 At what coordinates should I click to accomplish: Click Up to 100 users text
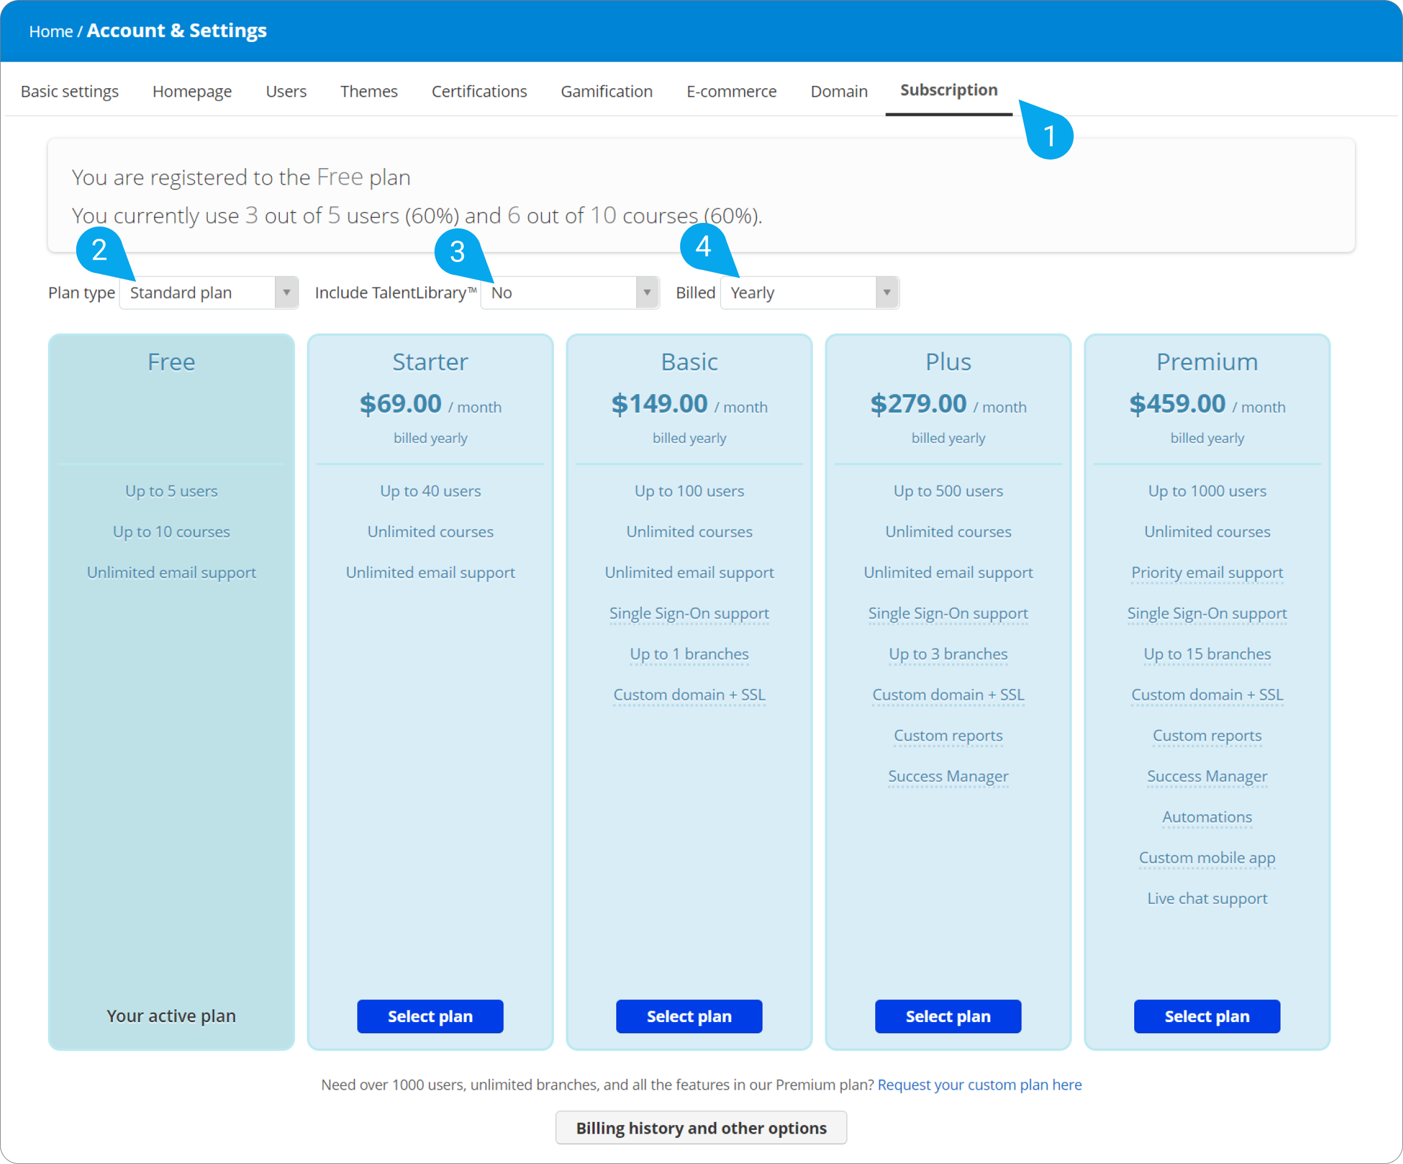689,491
